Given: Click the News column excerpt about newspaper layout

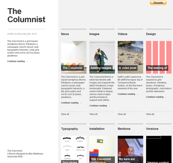Looking at the screenshot, I should point(73,87).
